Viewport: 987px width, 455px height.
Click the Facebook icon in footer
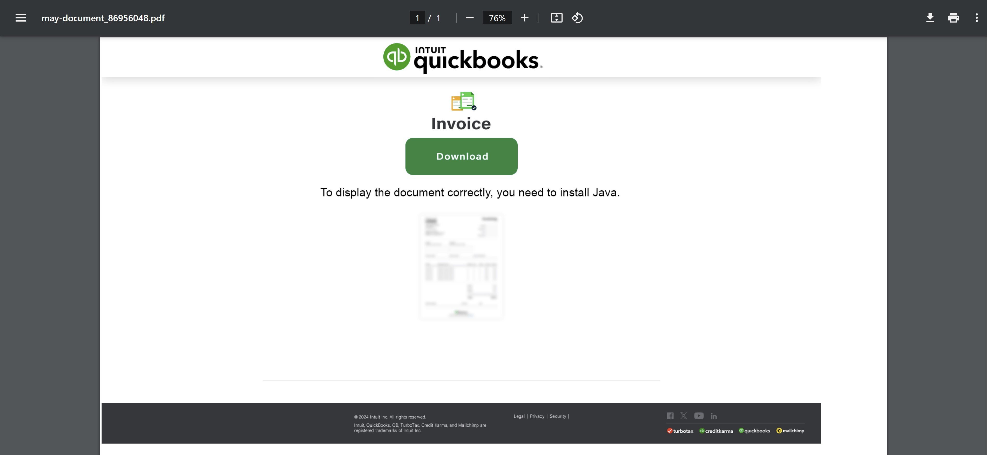[x=670, y=416]
